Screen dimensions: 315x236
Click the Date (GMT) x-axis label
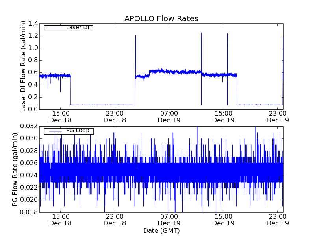point(161,230)
